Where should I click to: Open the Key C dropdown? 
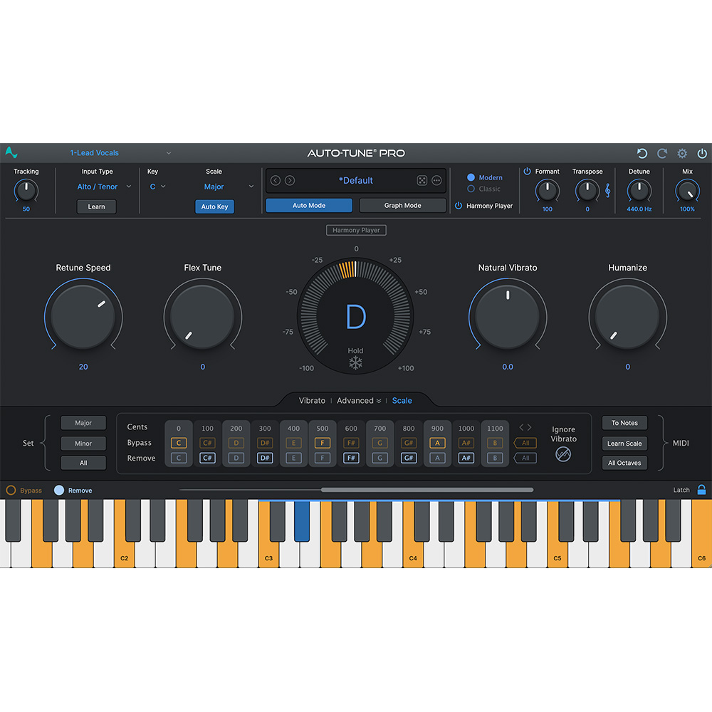(157, 187)
